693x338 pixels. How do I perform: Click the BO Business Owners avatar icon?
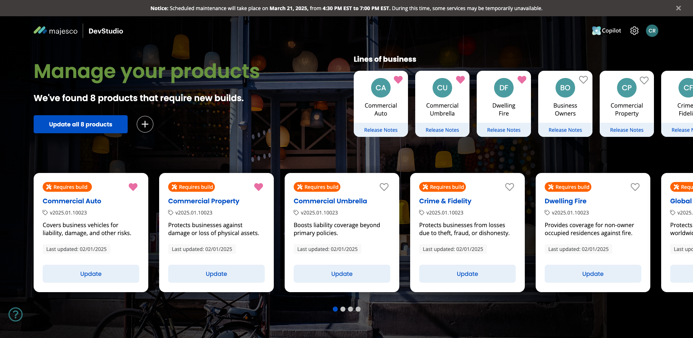tap(565, 88)
